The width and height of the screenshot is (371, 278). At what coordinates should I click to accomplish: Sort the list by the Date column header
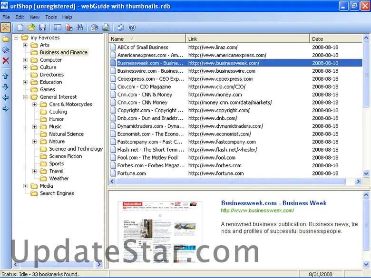[x=336, y=39]
